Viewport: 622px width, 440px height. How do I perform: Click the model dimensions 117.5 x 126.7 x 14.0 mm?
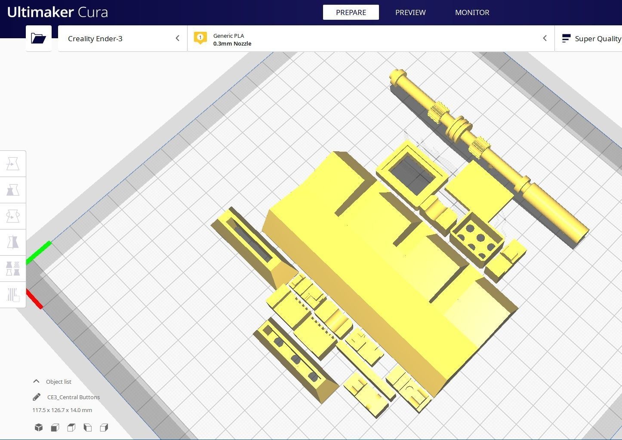62,410
